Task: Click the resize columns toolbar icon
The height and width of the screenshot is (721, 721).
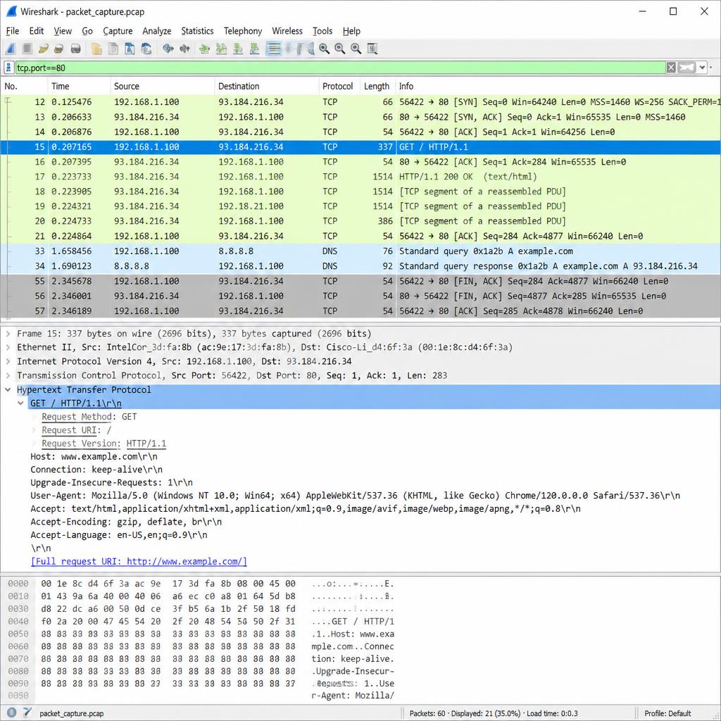Action: 372,49
